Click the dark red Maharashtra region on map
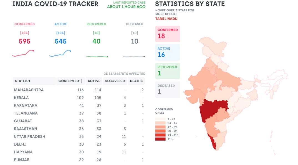 coord(214,110)
